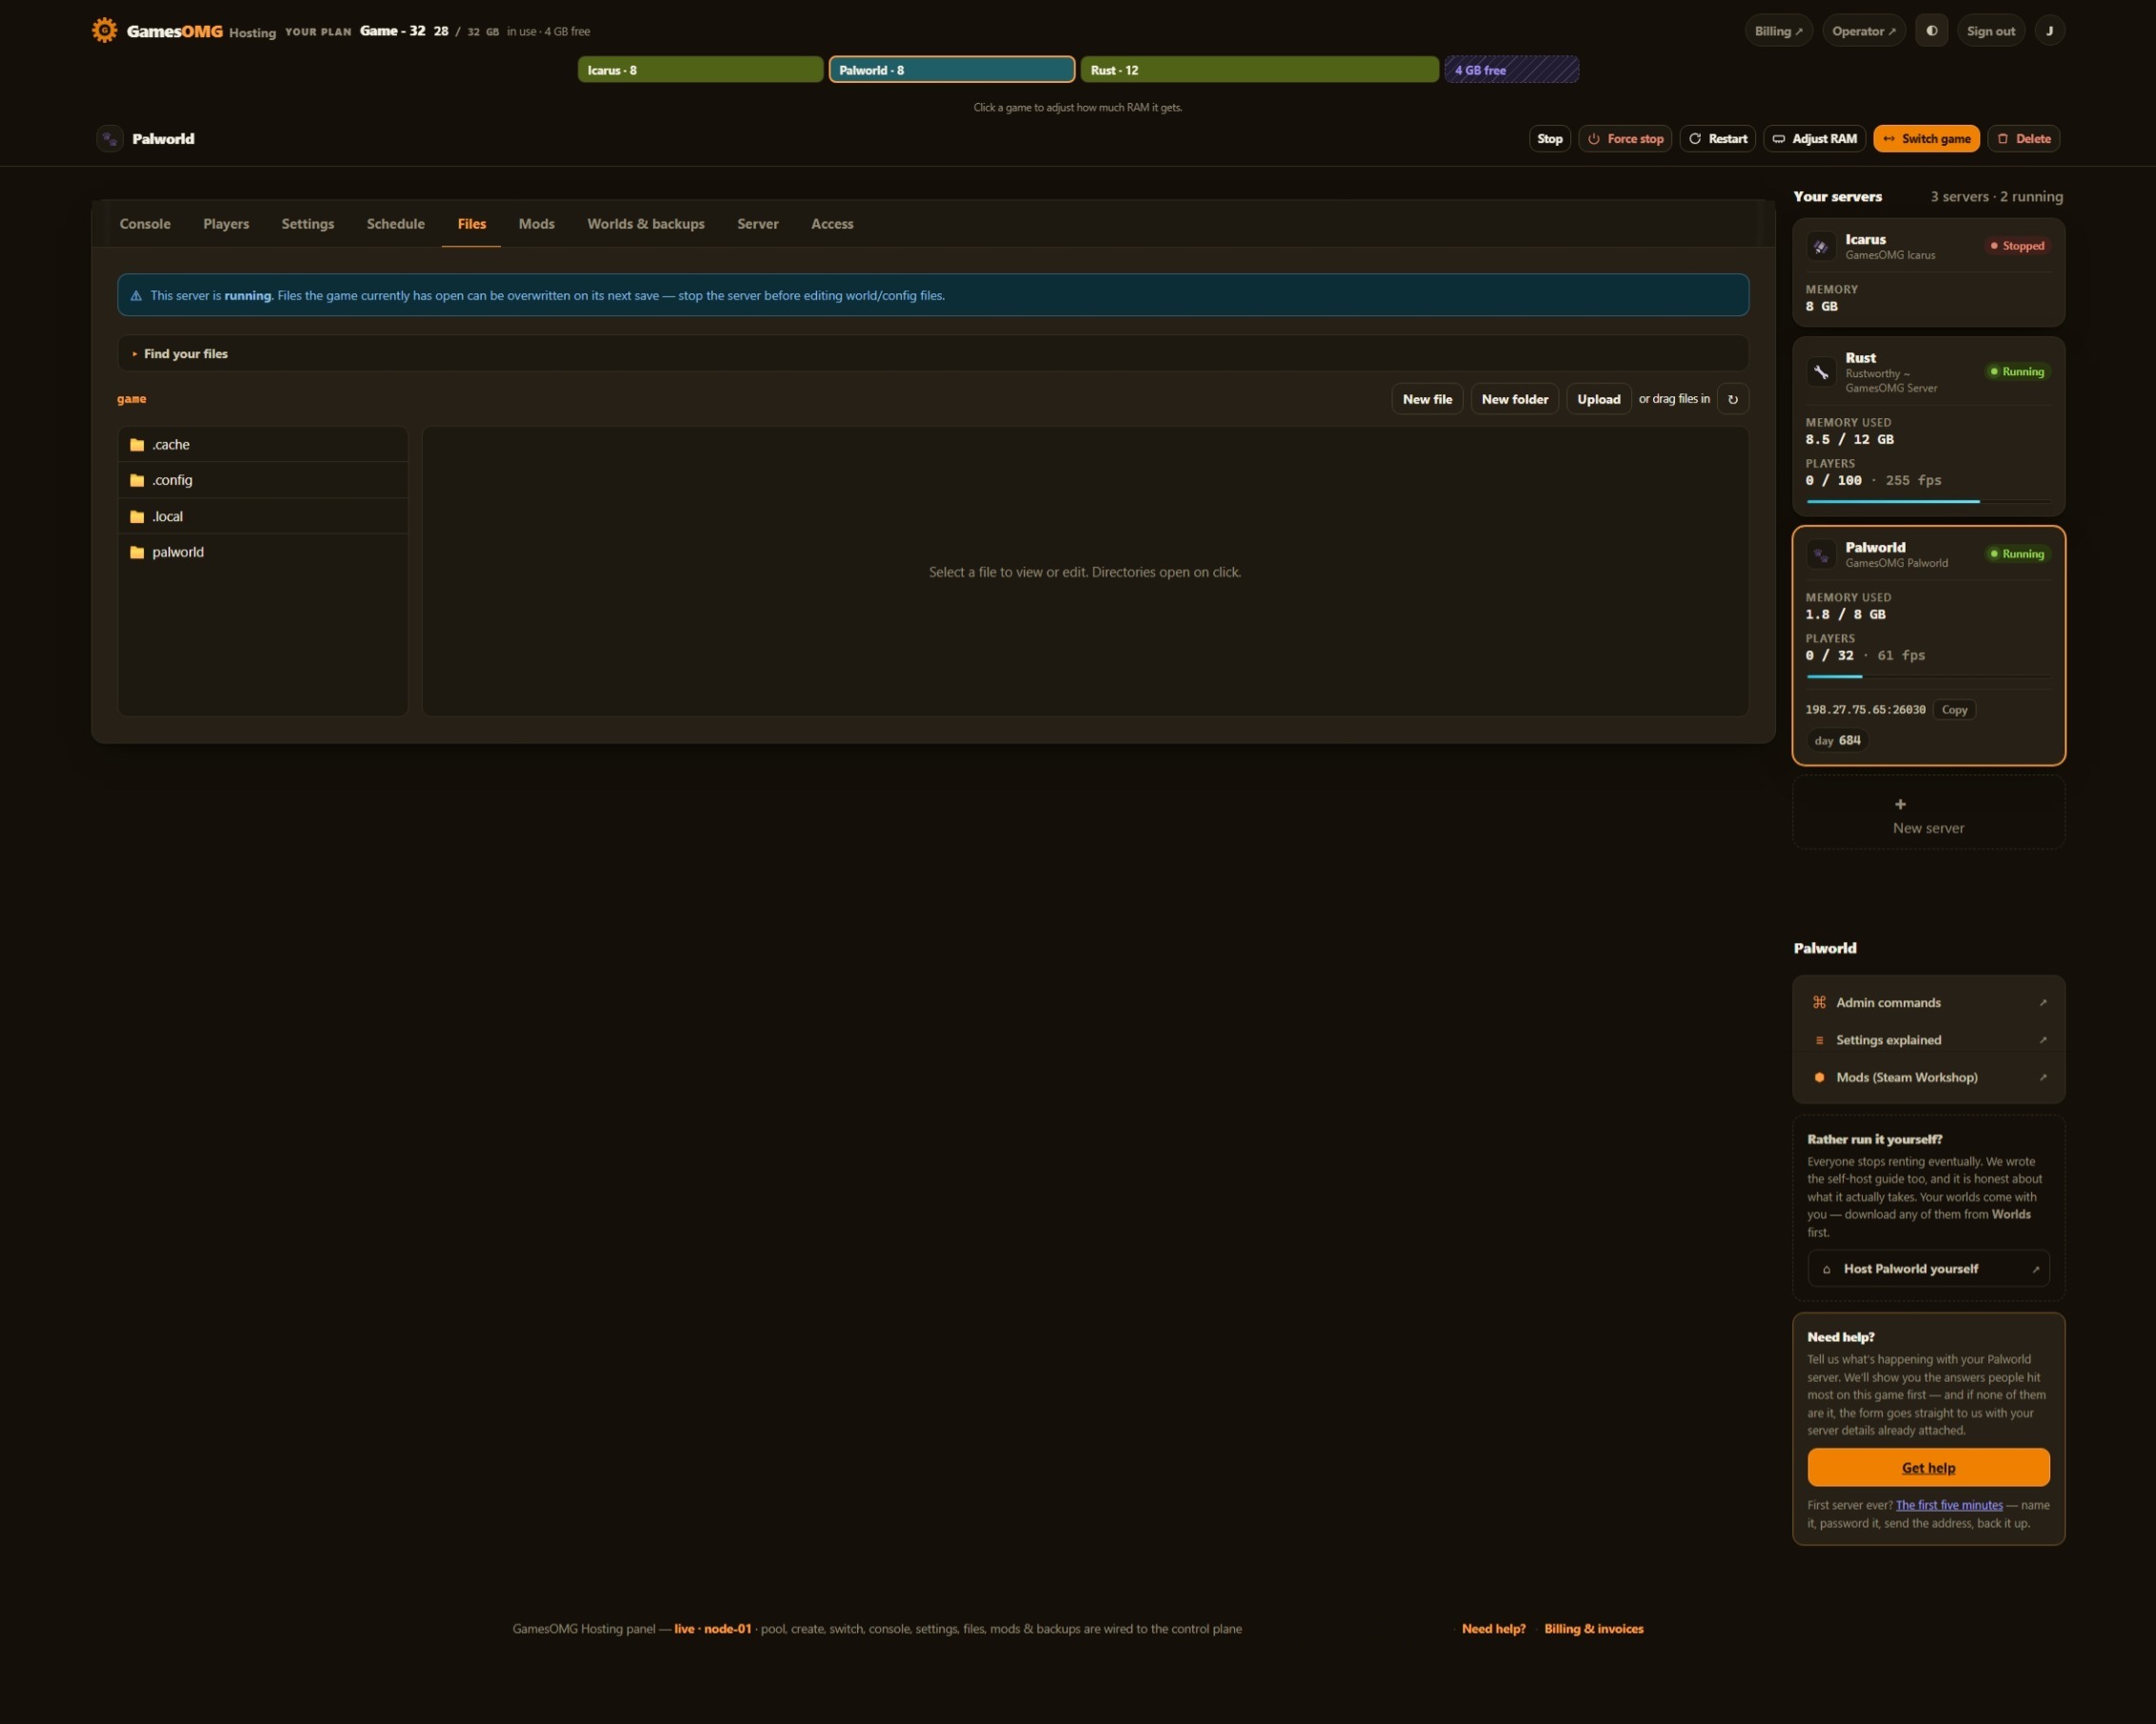Image resolution: width=2156 pixels, height=1724 pixels.
Task: Click the IP address 198.27.75.65:26030
Action: point(1865,710)
